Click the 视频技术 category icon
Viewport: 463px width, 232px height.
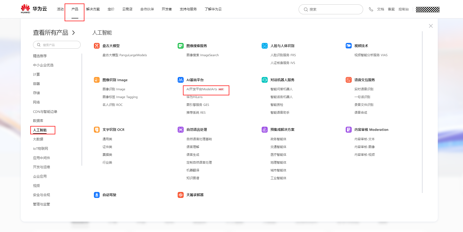point(349,46)
